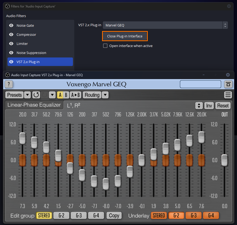Click the 1.26K band slider handle
Screen dimensions: 237x225
(x=130, y=172)
